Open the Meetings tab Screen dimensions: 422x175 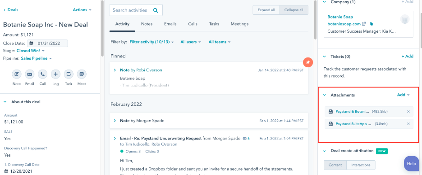pyautogui.click(x=239, y=24)
